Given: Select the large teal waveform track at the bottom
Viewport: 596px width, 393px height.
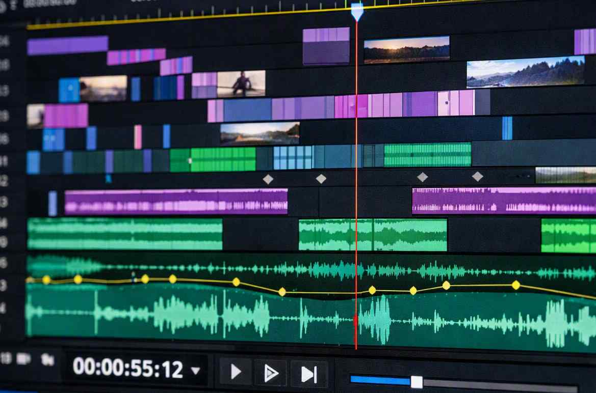Looking at the screenshot, I should pyautogui.click(x=310, y=317).
